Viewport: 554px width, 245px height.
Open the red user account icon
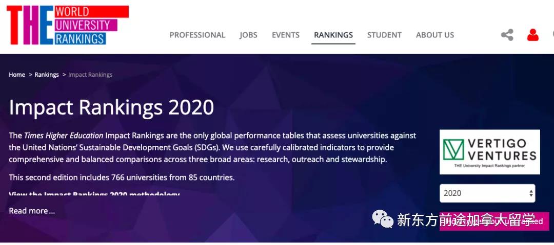[x=533, y=35]
